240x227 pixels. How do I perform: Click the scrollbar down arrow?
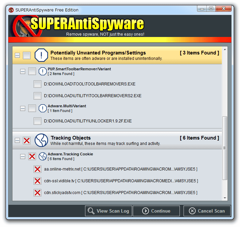pyautogui.click(x=225, y=198)
